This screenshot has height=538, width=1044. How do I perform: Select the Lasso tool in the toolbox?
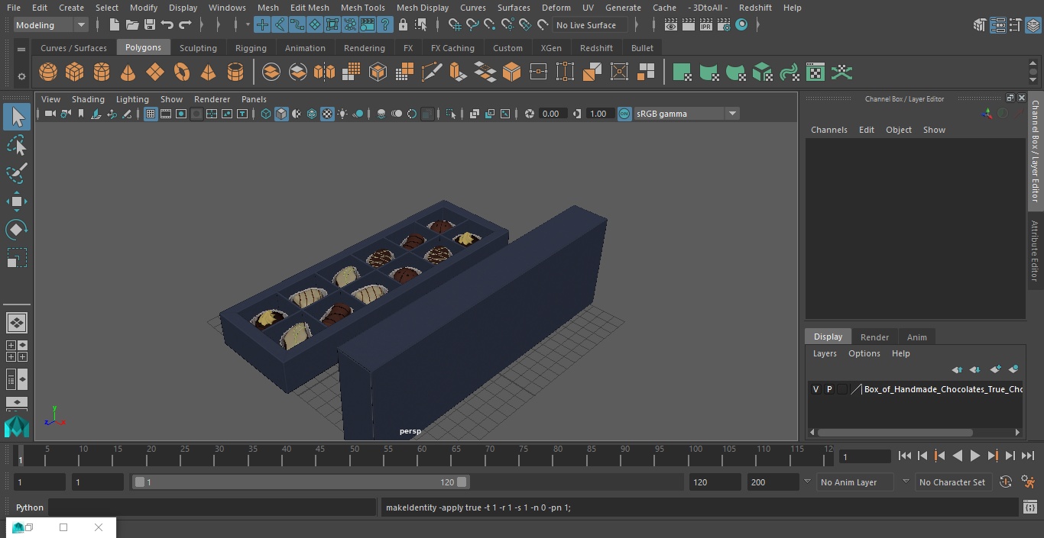click(x=16, y=145)
